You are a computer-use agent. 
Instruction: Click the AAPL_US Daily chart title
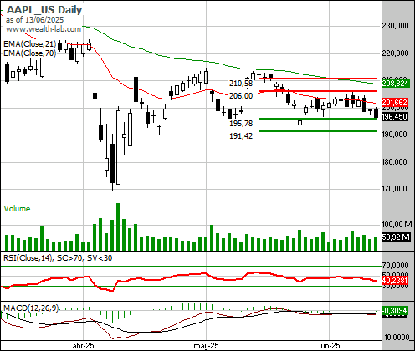pos(44,10)
